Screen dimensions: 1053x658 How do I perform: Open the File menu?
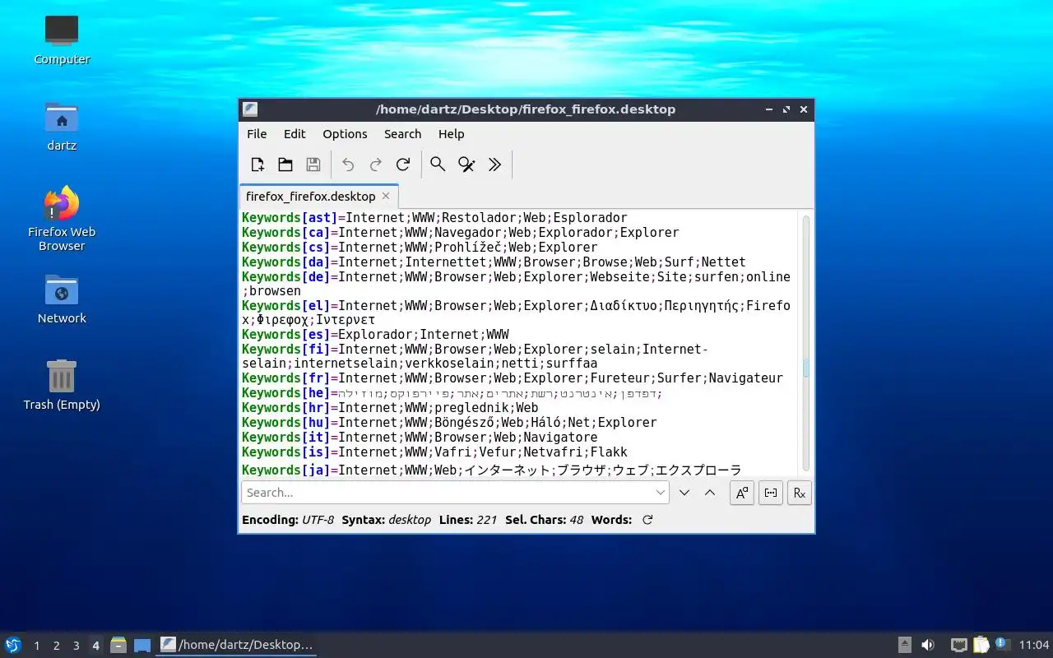point(257,134)
